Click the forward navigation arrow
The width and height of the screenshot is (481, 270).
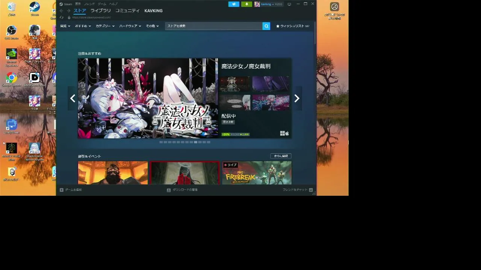pyautogui.click(x=68, y=11)
